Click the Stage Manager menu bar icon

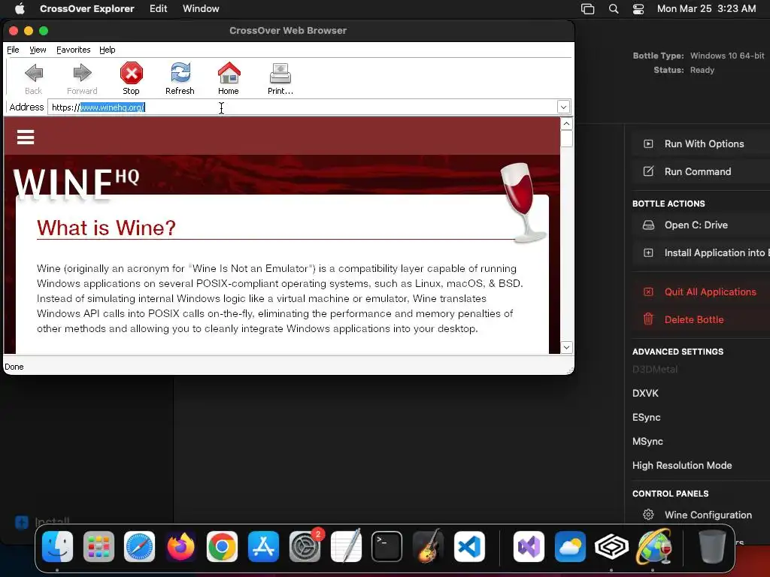587,9
